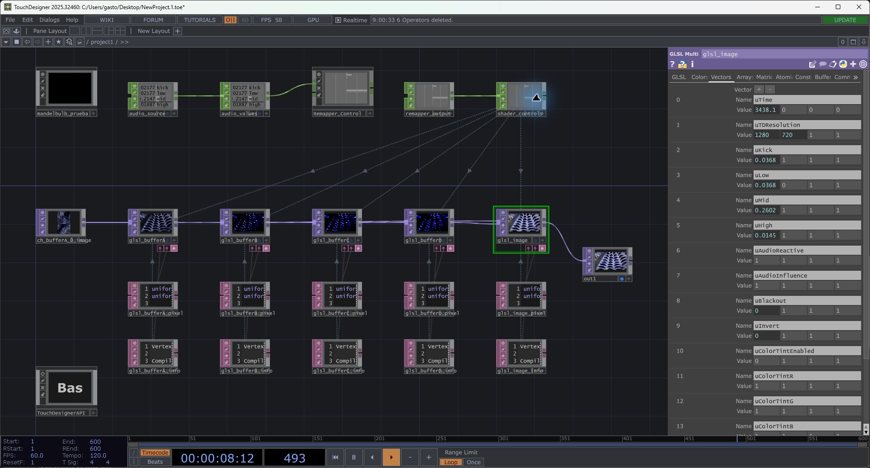Navigate back with the left arrow in the pane bar
Image resolution: width=870 pixels, height=468 pixels.
pos(27,42)
